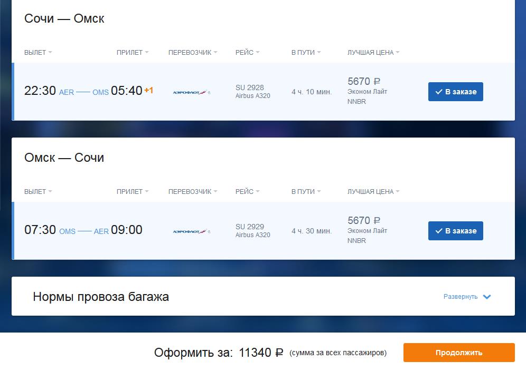Sort Sochi–Omsk flights by В пути

click(x=306, y=53)
